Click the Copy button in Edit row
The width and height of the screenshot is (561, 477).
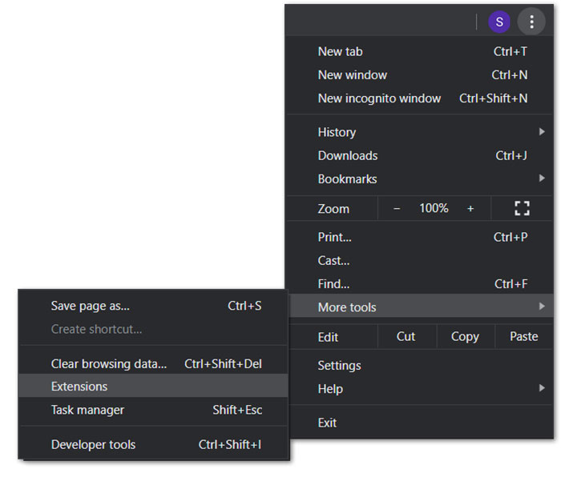[465, 336]
